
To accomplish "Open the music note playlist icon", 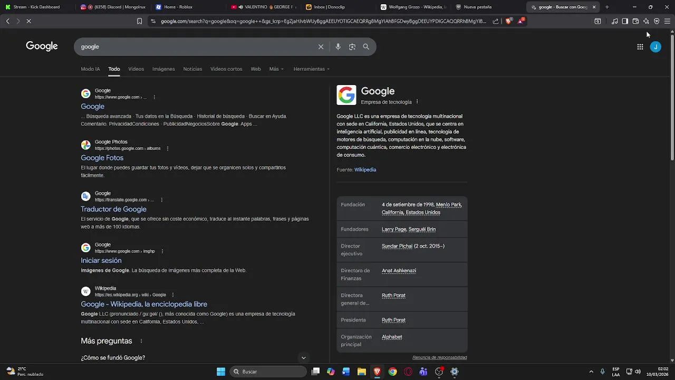I will pos(614,21).
